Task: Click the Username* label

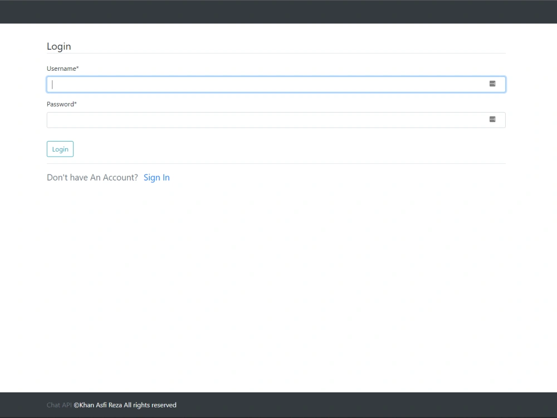Action: point(62,69)
